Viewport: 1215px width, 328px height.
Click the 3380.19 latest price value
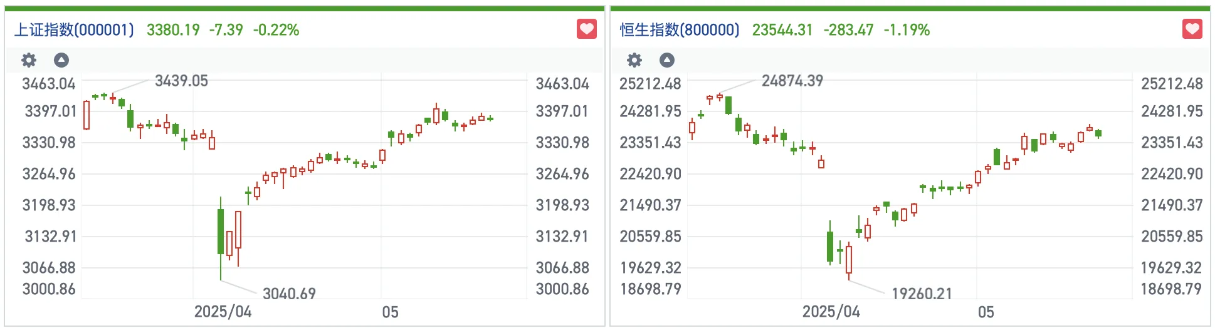coord(173,30)
